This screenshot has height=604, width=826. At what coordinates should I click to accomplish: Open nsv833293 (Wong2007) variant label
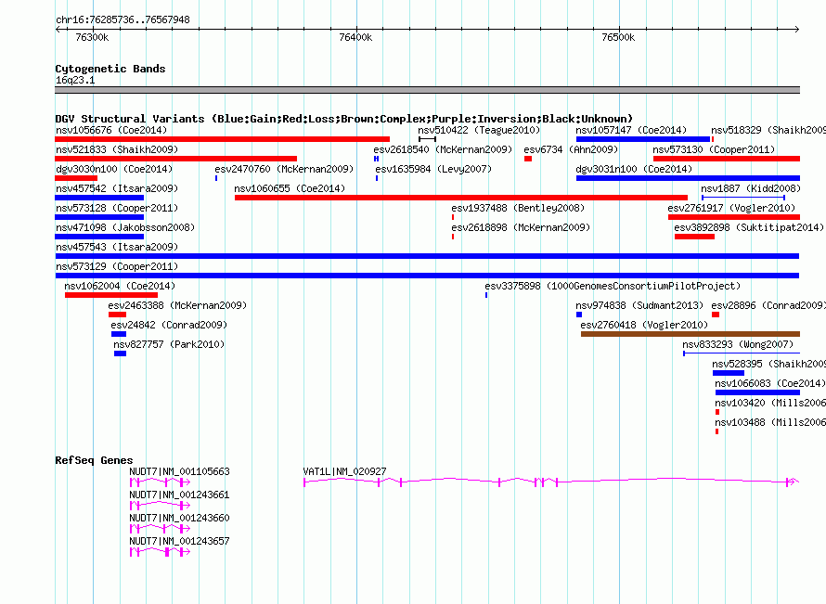(738, 344)
